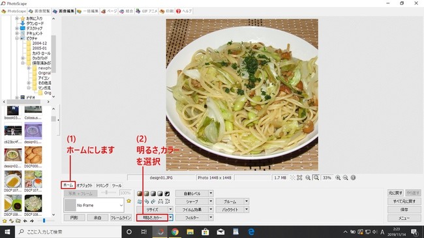Expand the ドキュメント tree node
The width and height of the screenshot is (424, 238).
pos(17,33)
